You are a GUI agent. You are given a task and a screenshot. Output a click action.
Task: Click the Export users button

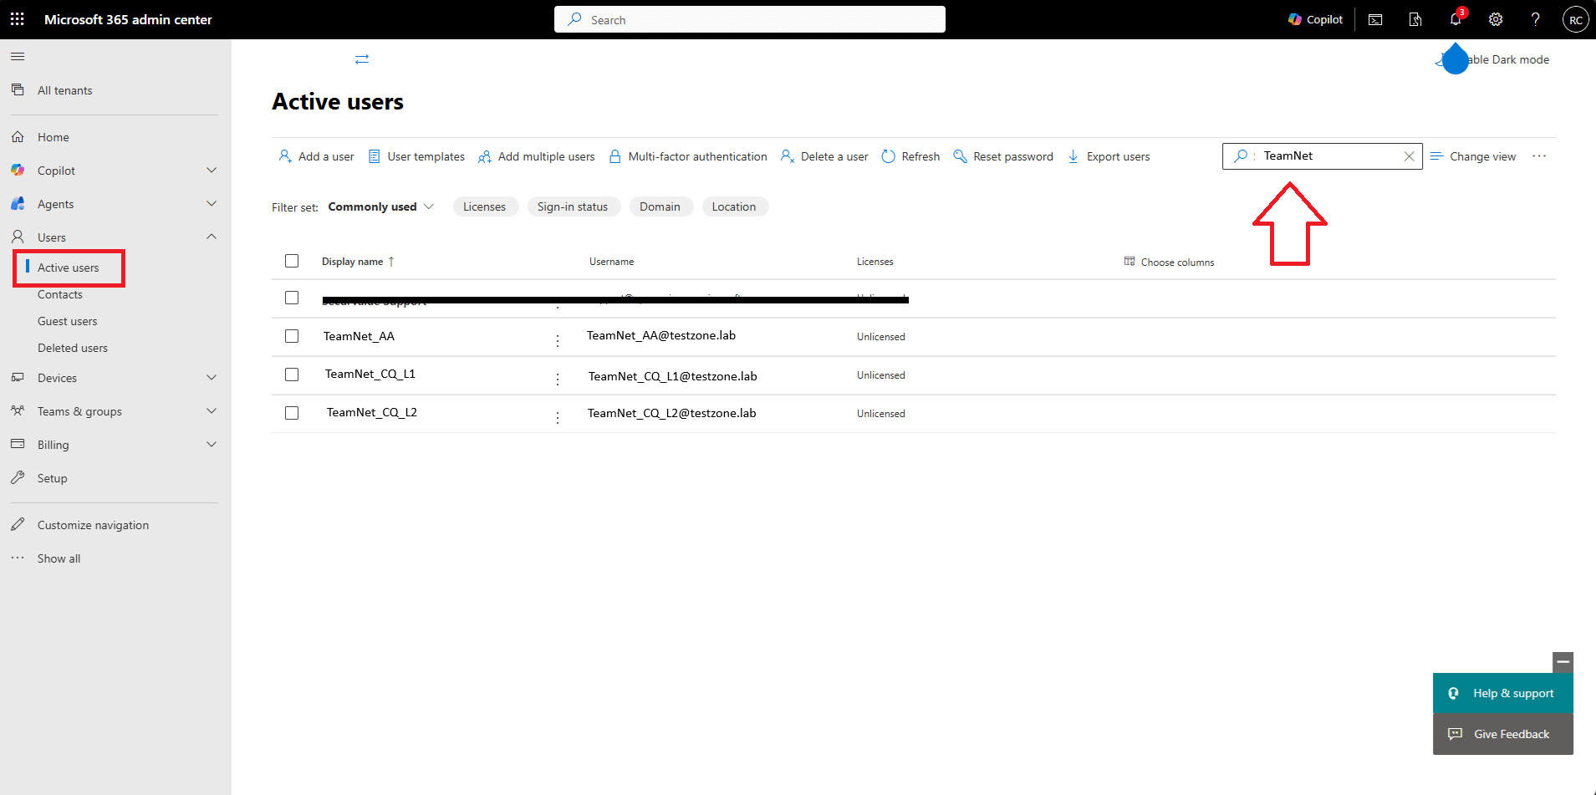pyautogui.click(x=1109, y=156)
